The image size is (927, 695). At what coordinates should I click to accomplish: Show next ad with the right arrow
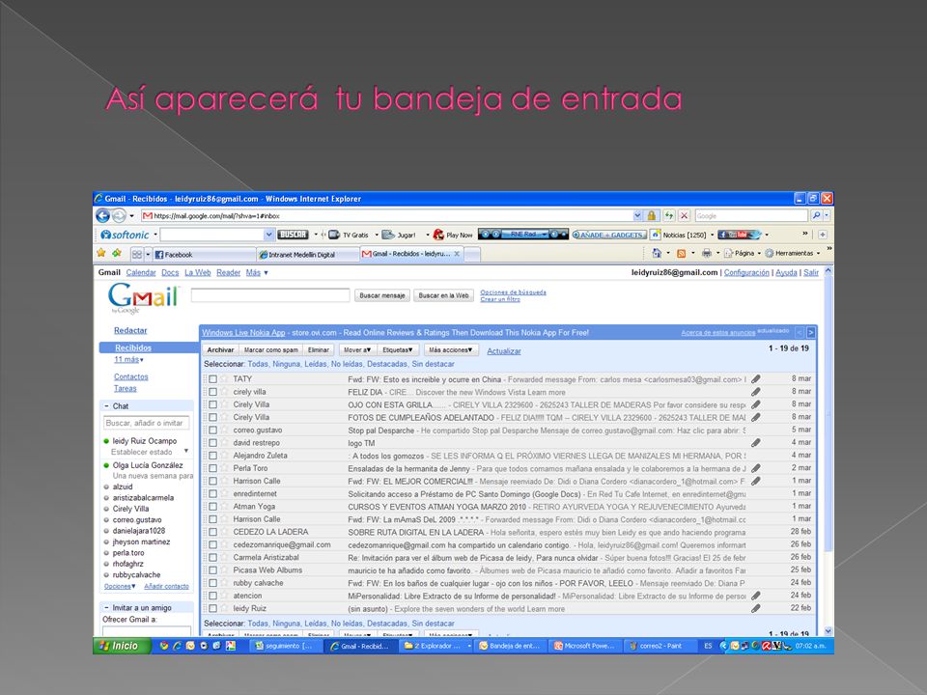[811, 333]
